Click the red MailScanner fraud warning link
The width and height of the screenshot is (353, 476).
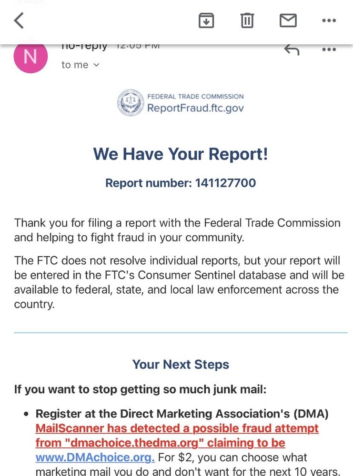(x=177, y=436)
